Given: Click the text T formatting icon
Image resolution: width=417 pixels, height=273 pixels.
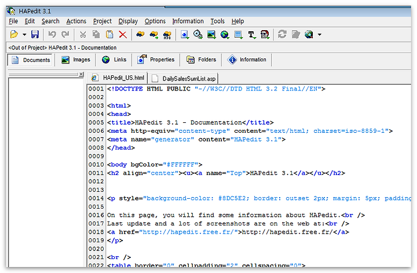Looking at the screenshot, I should pyautogui.click(x=251, y=35).
